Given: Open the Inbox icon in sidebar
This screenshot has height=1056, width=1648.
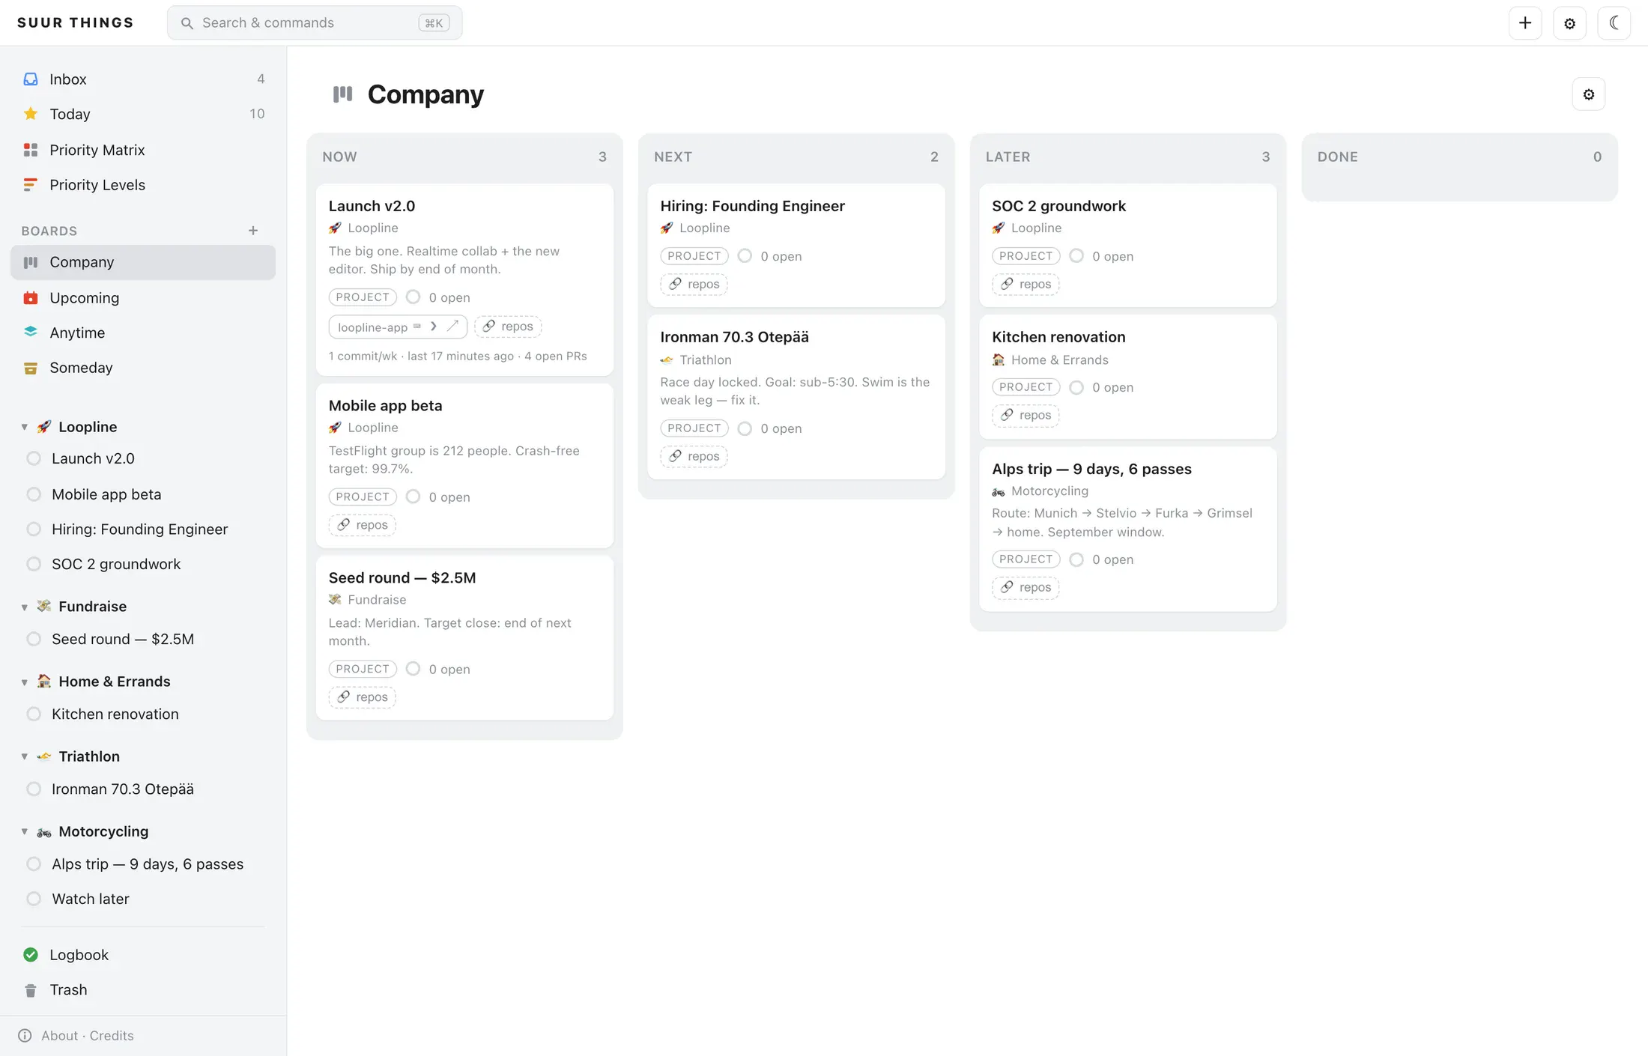Looking at the screenshot, I should [x=31, y=79].
